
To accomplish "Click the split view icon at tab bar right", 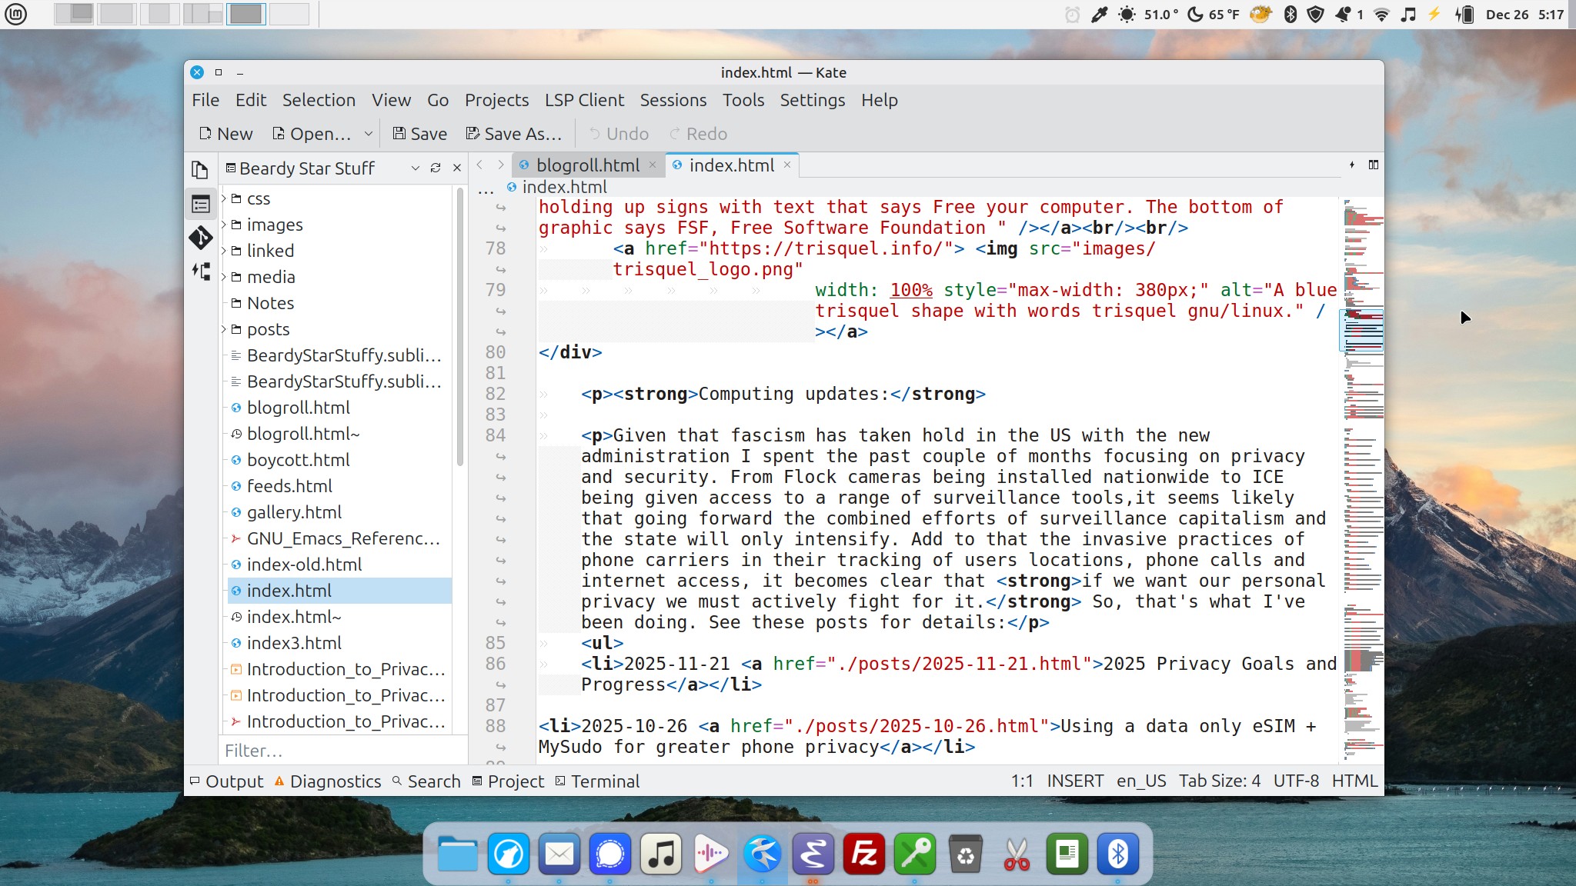I will [1374, 165].
